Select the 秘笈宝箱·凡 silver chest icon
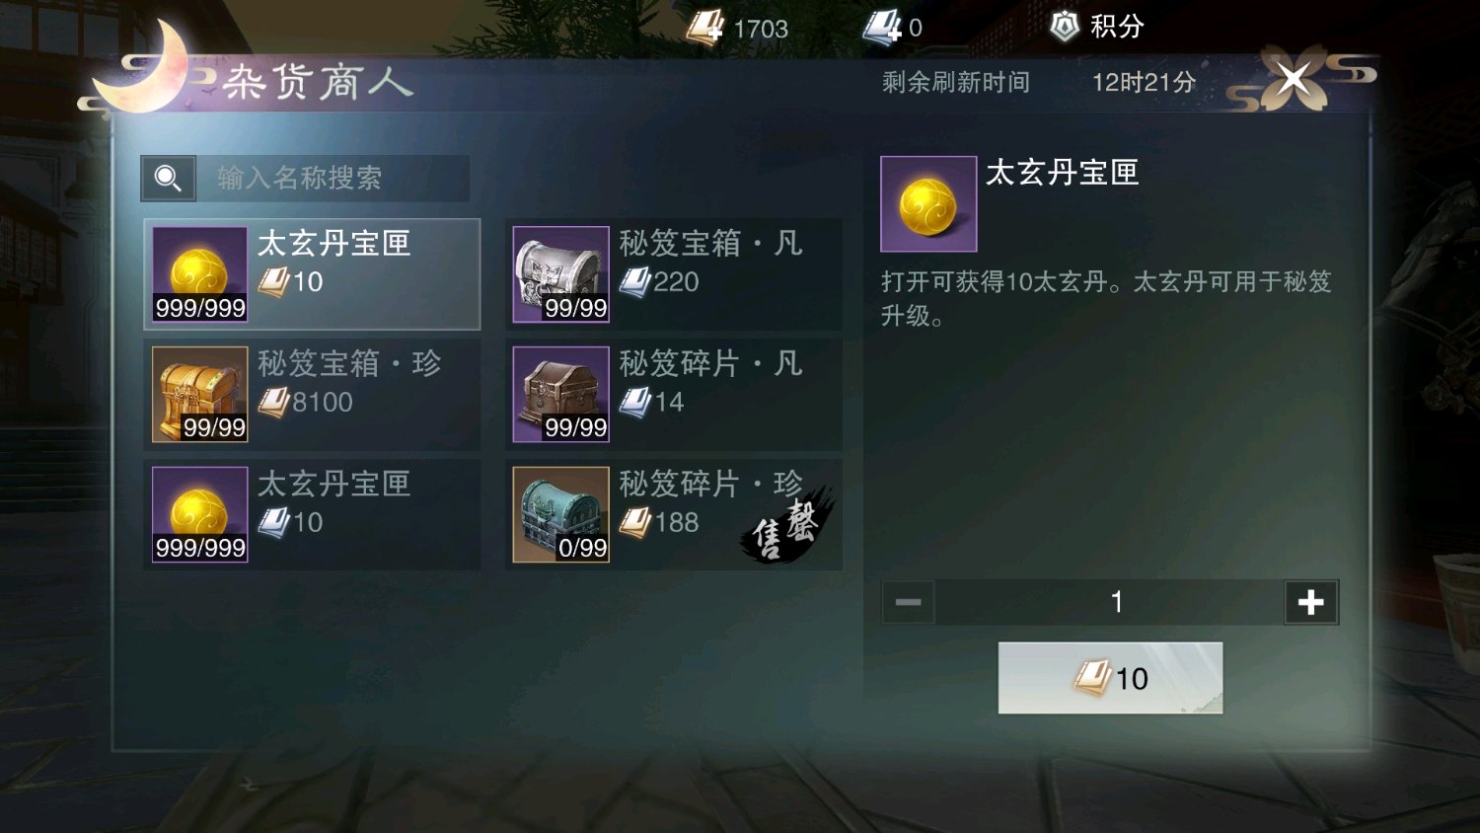The width and height of the screenshot is (1480, 833). coord(560,274)
